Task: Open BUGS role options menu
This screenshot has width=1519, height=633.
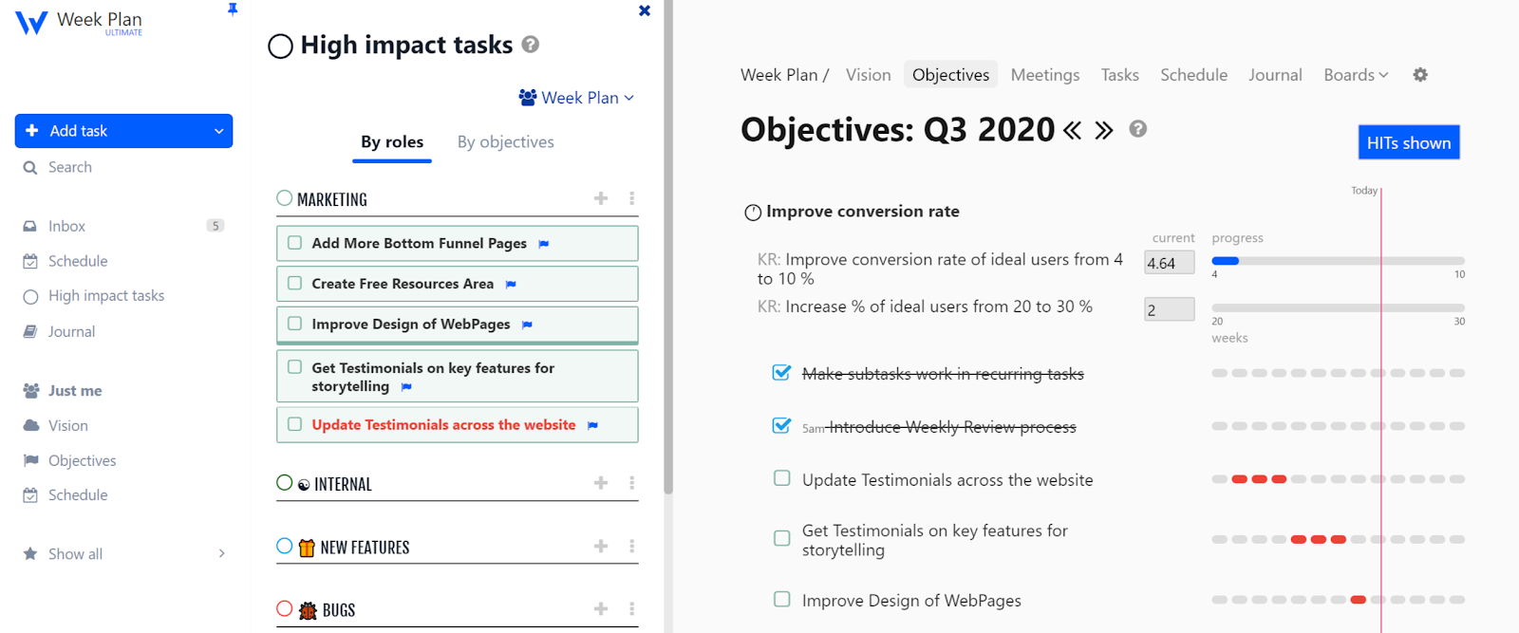Action: pyautogui.click(x=631, y=608)
